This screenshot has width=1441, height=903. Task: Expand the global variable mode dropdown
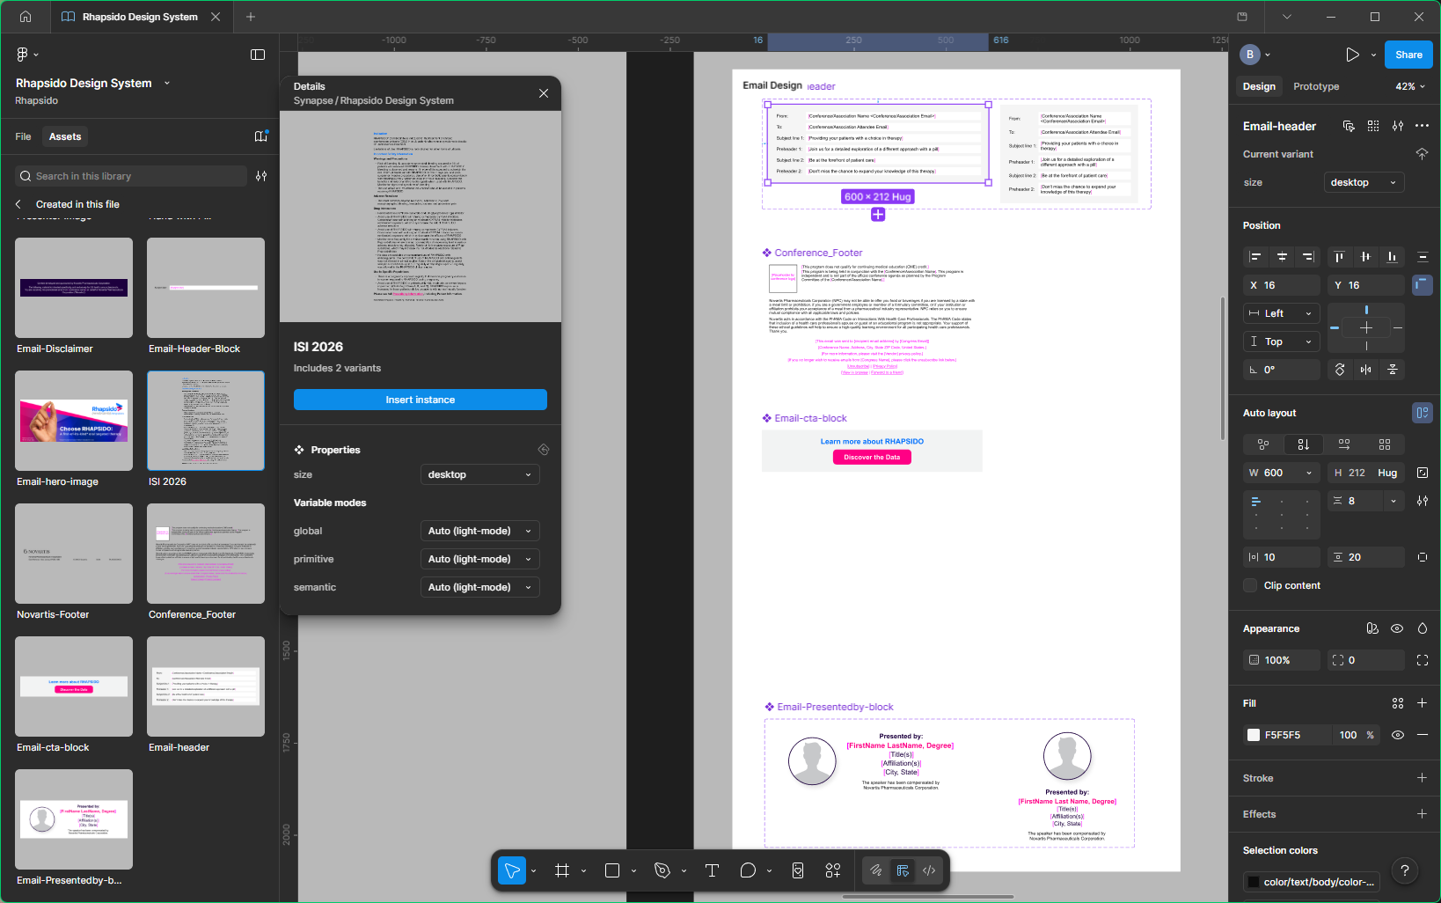(x=479, y=531)
